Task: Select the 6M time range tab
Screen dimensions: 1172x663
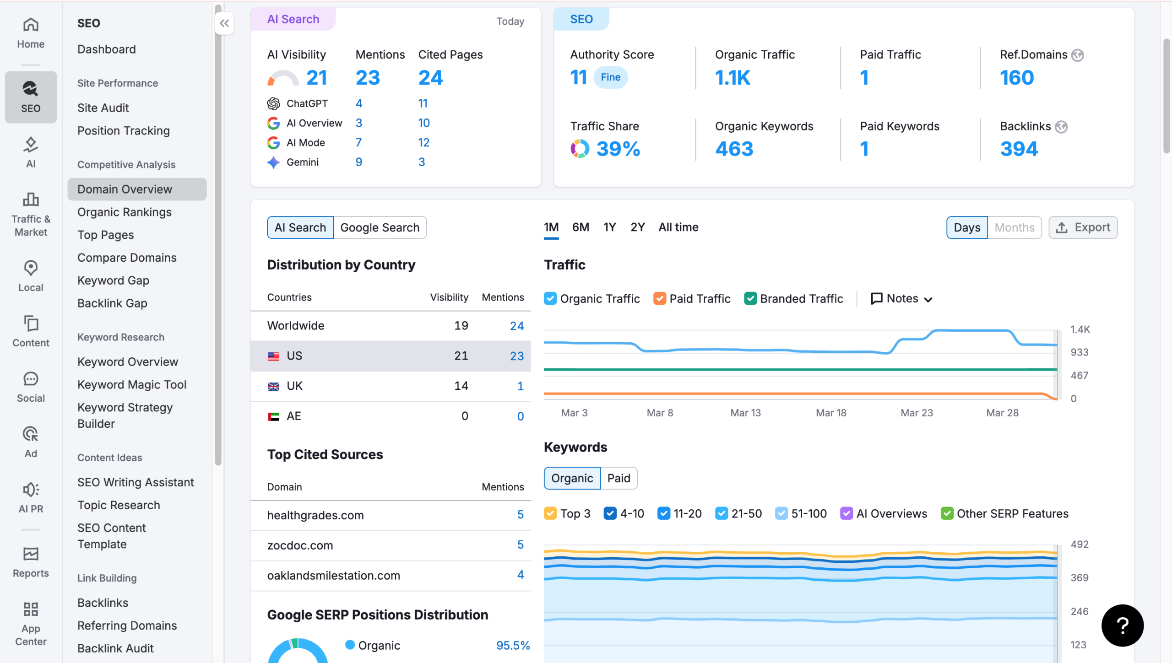Action: pyautogui.click(x=581, y=227)
